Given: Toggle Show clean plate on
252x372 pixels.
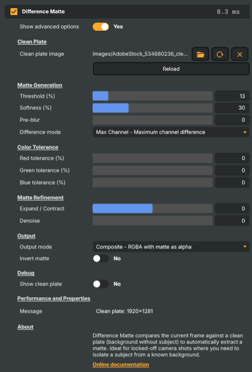Looking at the screenshot, I should 101,284.
